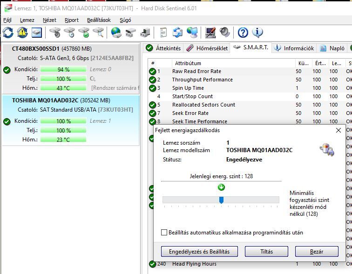This screenshot has width=352, height=274.
Task: Open the Beállítások menu
Action: (99, 20)
